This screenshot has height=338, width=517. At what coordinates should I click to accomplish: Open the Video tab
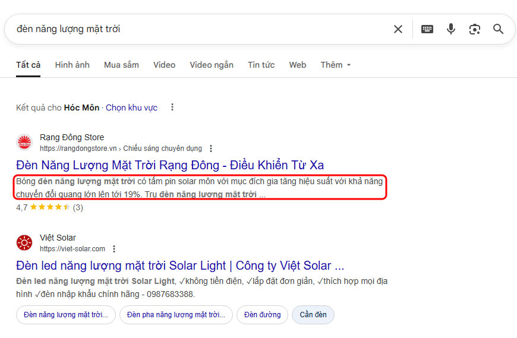(x=164, y=65)
